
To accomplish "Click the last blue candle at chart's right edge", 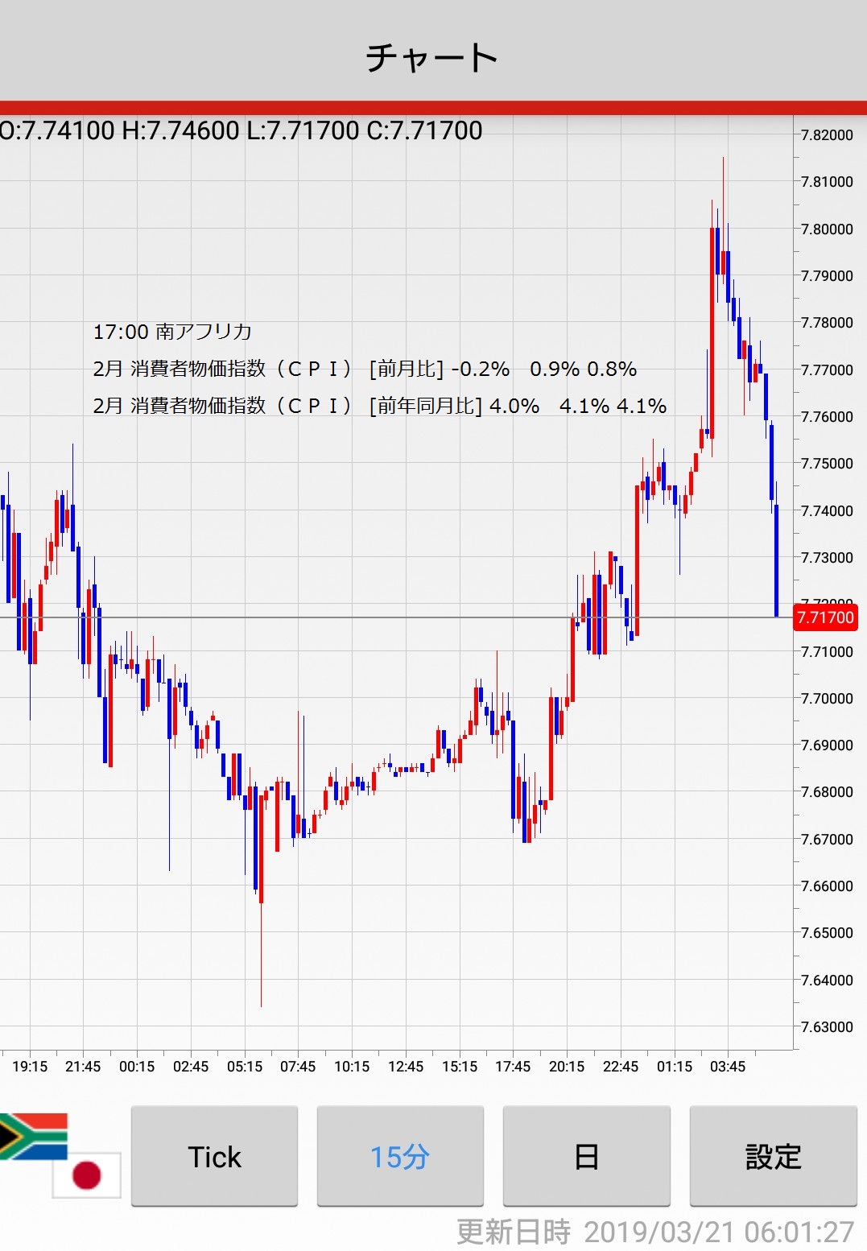I will (x=776, y=564).
